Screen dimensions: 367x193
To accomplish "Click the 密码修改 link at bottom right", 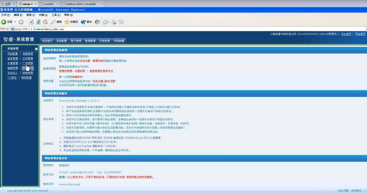I will click(x=356, y=191).
